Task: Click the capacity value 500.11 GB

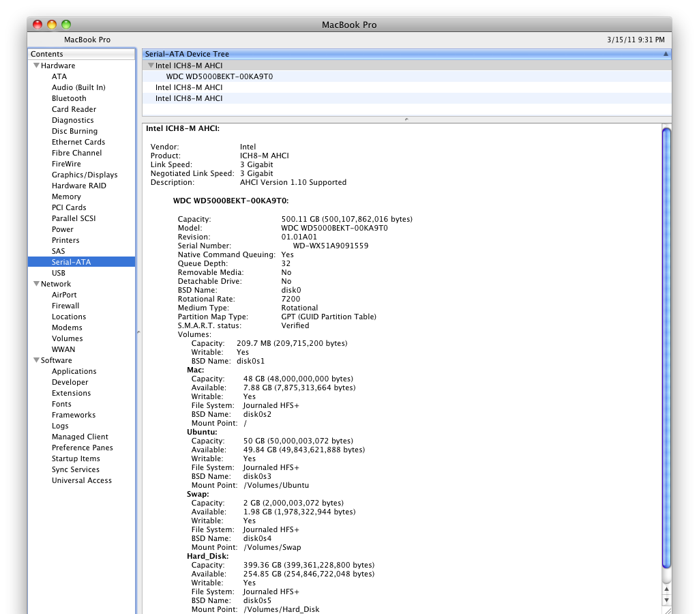Action: [347, 220]
